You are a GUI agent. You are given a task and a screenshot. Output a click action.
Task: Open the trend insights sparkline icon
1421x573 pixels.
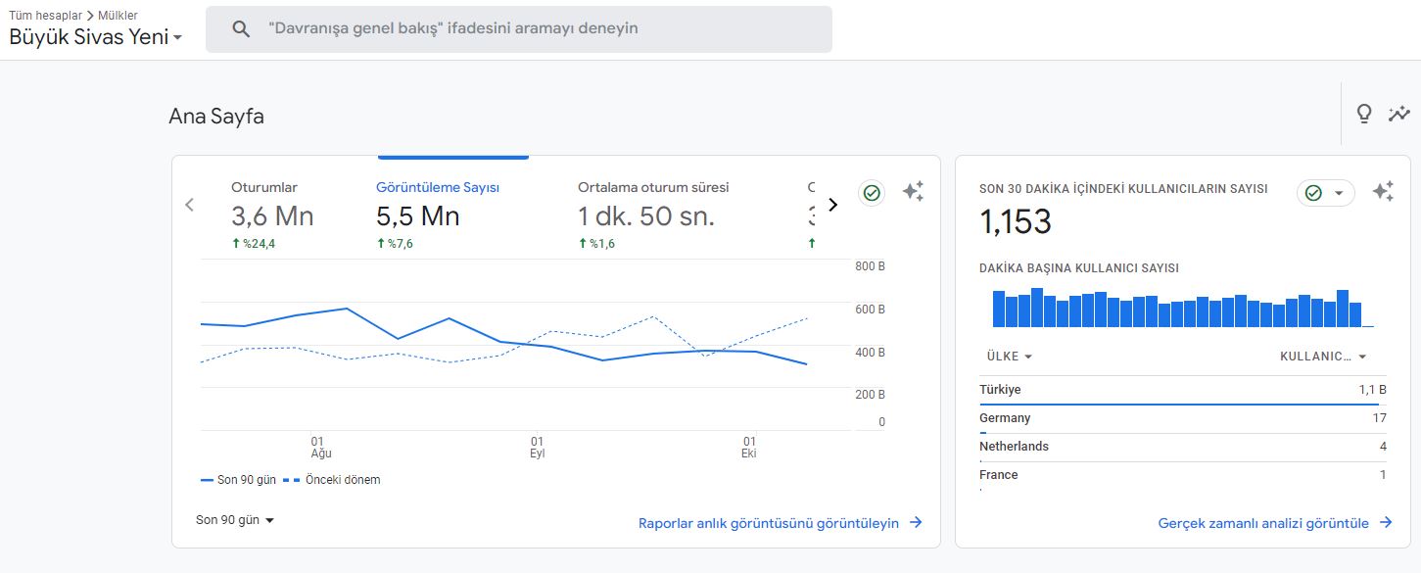[x=1398, y=114]
